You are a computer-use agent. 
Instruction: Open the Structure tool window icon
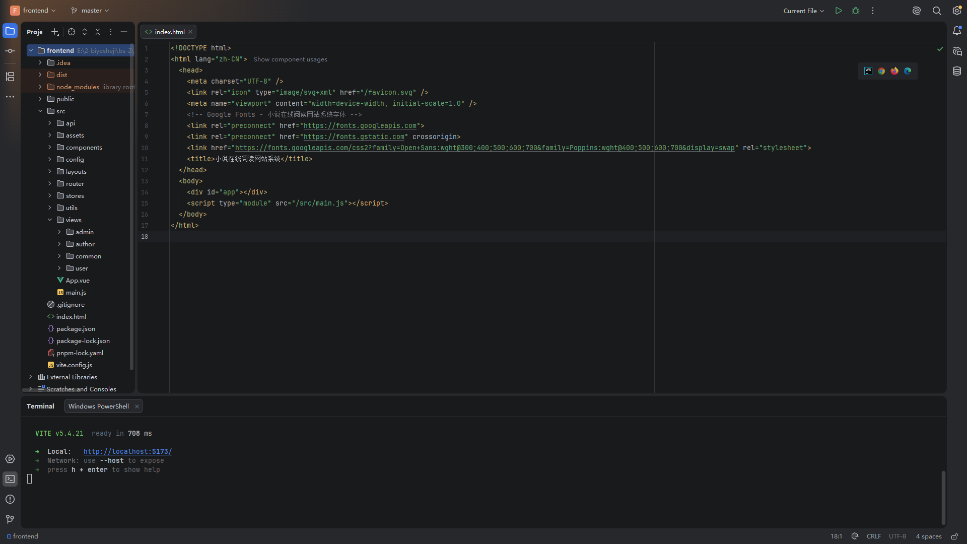tap(10, 77)
